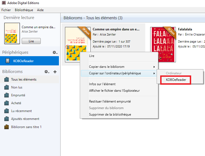
Task: Choose Supprimer de la bibliothèque
Action: click(x=119, y=114)
